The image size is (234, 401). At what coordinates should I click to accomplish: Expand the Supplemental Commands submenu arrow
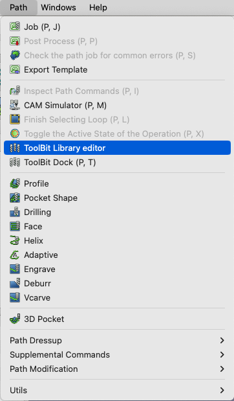222,355
